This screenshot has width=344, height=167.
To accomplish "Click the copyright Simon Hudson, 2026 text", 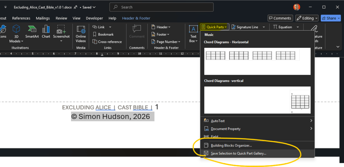I will (x=111, y=116).
